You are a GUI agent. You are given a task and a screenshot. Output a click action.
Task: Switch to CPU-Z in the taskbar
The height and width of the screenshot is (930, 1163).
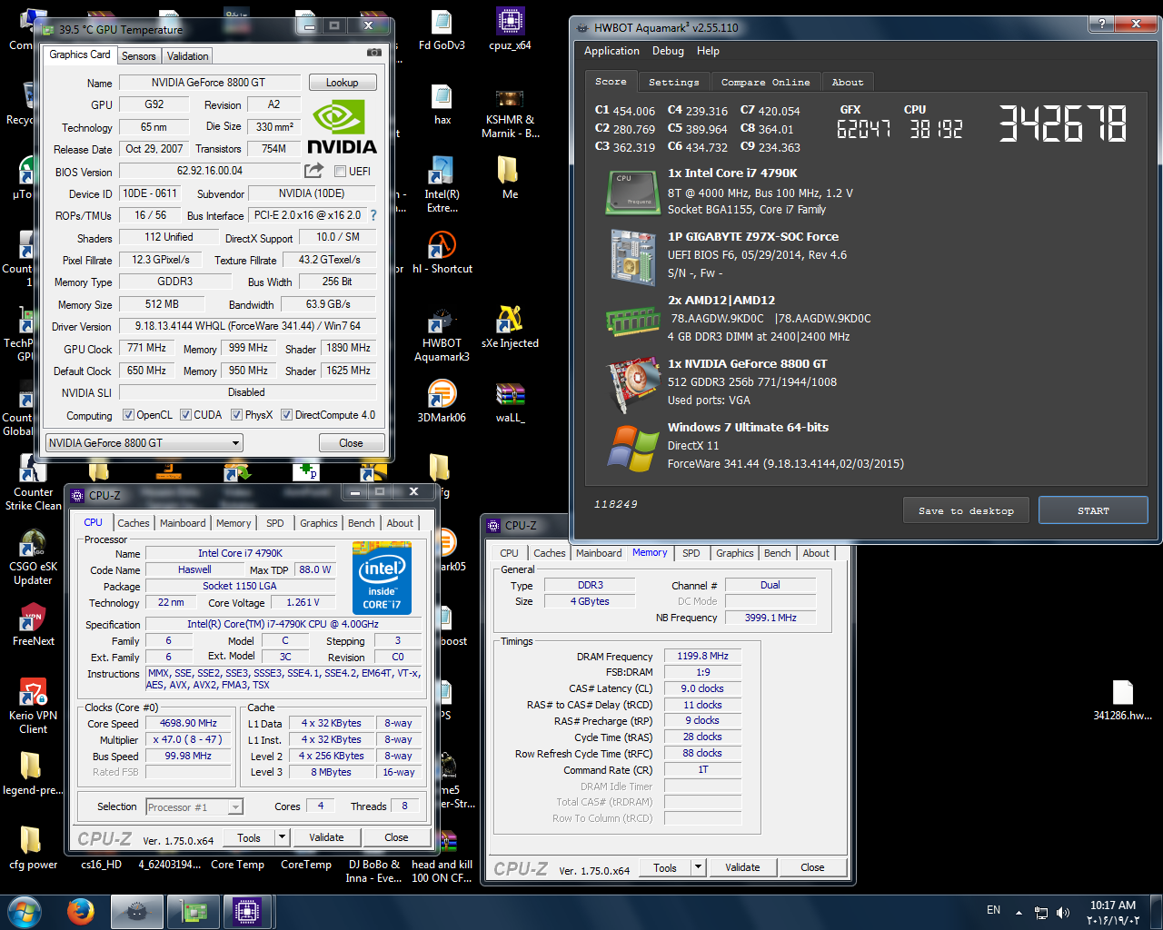pos(247,911)
